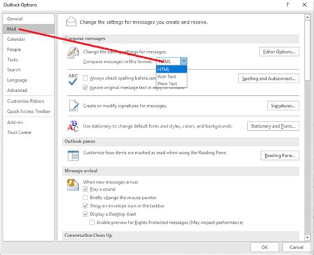Uncheck Display a Desktop Alert
The width and height of the screenshot is (314, 255).
85,214
